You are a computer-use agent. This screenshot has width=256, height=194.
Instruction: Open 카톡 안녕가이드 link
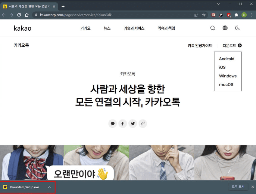[200, 46]
